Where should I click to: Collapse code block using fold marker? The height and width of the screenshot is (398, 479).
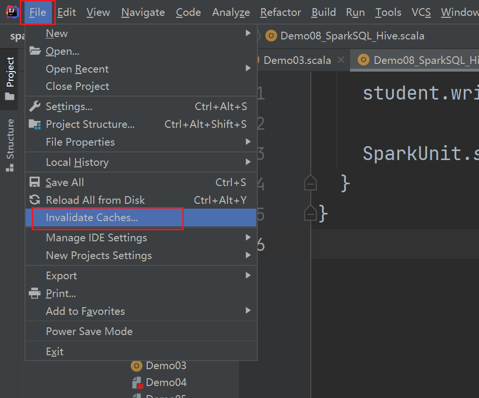[311, 183]
